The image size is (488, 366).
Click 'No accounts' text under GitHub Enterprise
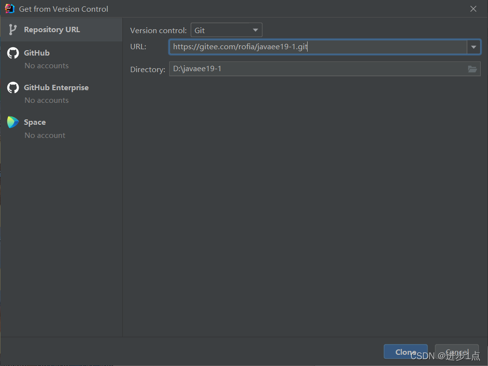pyautogui.click(x=47, y=100)
